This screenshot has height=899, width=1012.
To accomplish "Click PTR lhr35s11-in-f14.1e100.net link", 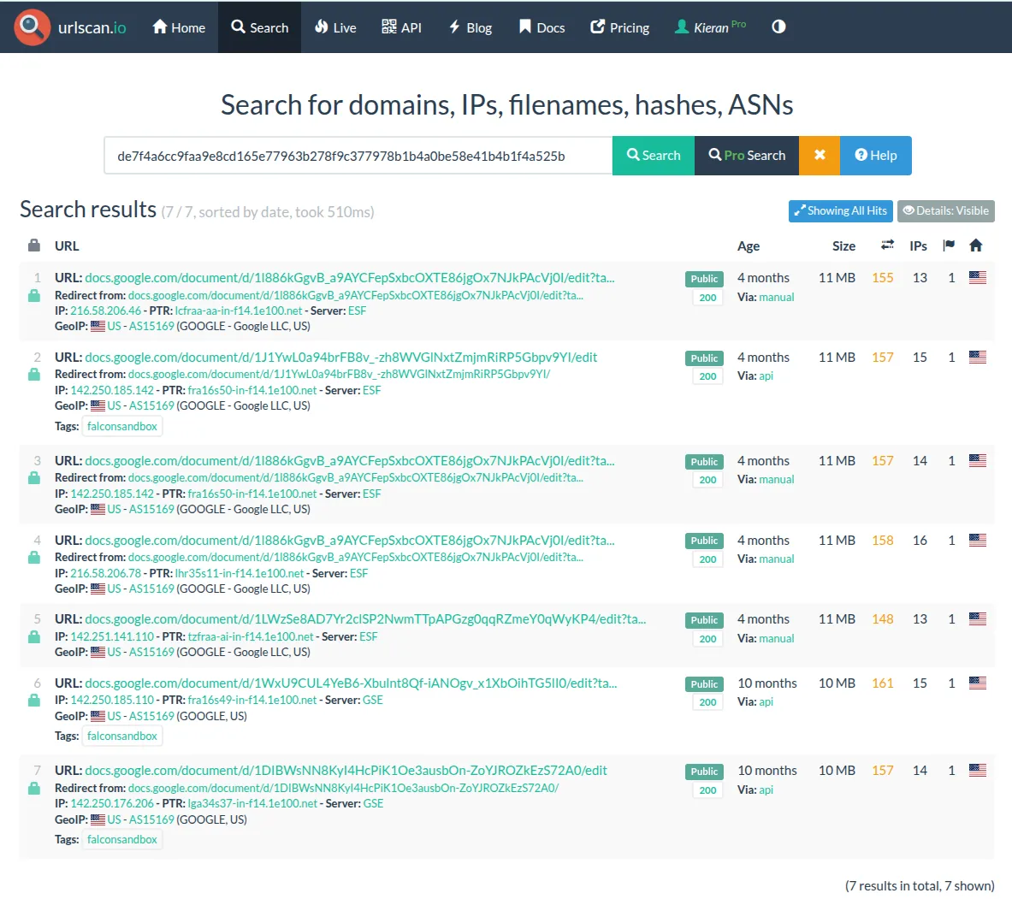I will coord(240,573).
